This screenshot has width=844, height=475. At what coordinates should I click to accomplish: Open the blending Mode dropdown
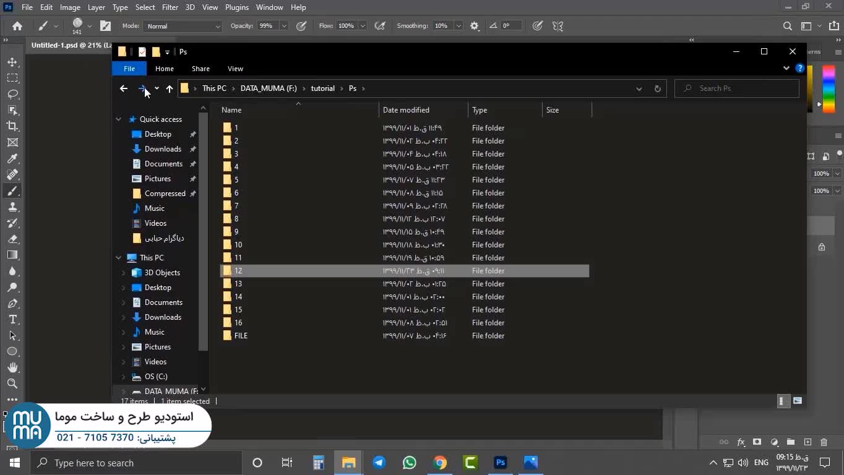tap(183, 26)
